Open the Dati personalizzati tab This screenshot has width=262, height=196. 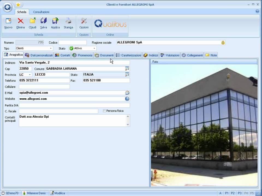(39, 55)
